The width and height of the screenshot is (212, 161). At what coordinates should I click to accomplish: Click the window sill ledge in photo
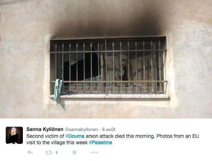[x=109, y=96]
